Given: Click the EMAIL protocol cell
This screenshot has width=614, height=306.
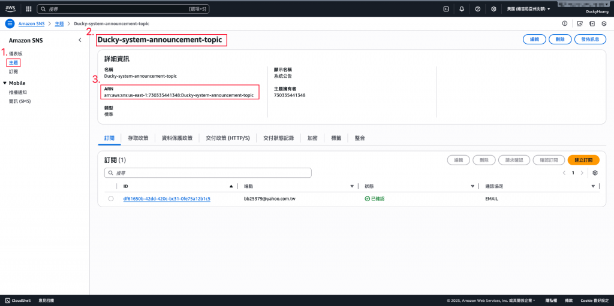Looking at the screenshot, I should (x=492, y=199).
